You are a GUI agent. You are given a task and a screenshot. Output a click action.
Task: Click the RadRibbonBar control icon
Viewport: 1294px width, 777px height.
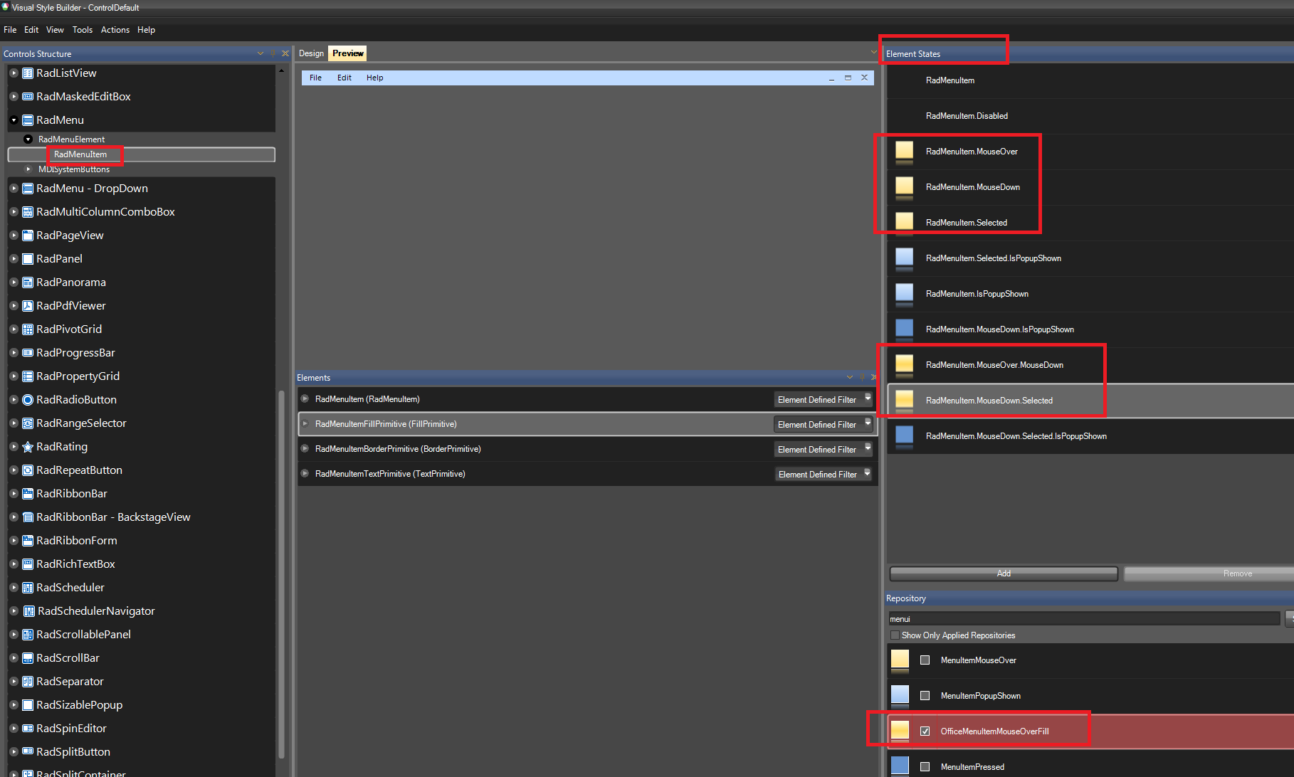pos(28,494)
